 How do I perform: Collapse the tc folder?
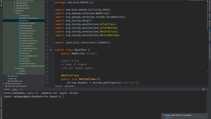point(15,13)
